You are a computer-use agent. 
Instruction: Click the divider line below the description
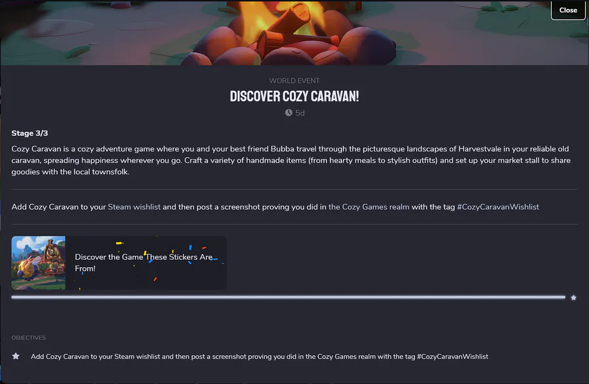click(294, 189)
